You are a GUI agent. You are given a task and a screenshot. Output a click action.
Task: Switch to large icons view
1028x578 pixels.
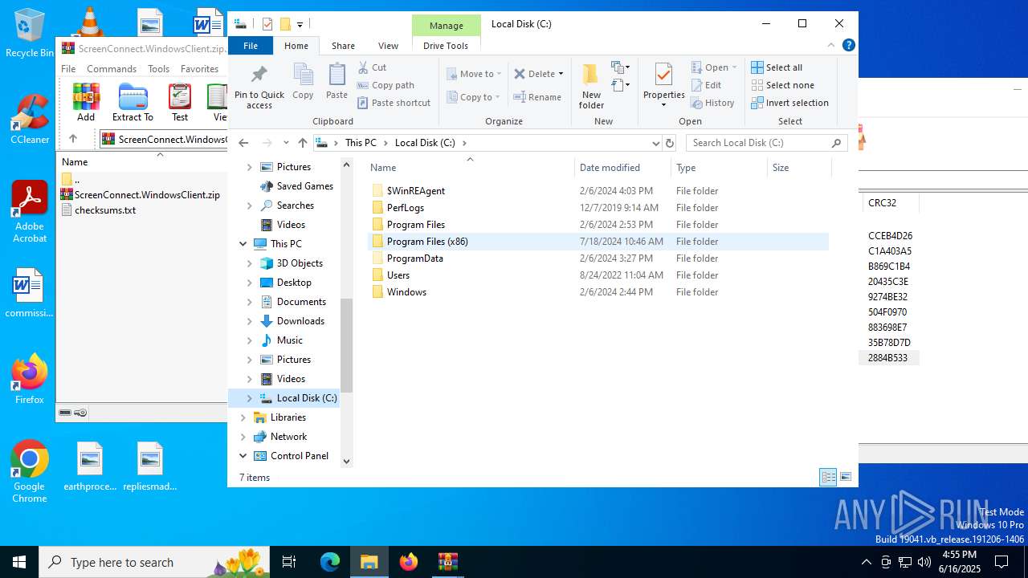tap(846, 477)
